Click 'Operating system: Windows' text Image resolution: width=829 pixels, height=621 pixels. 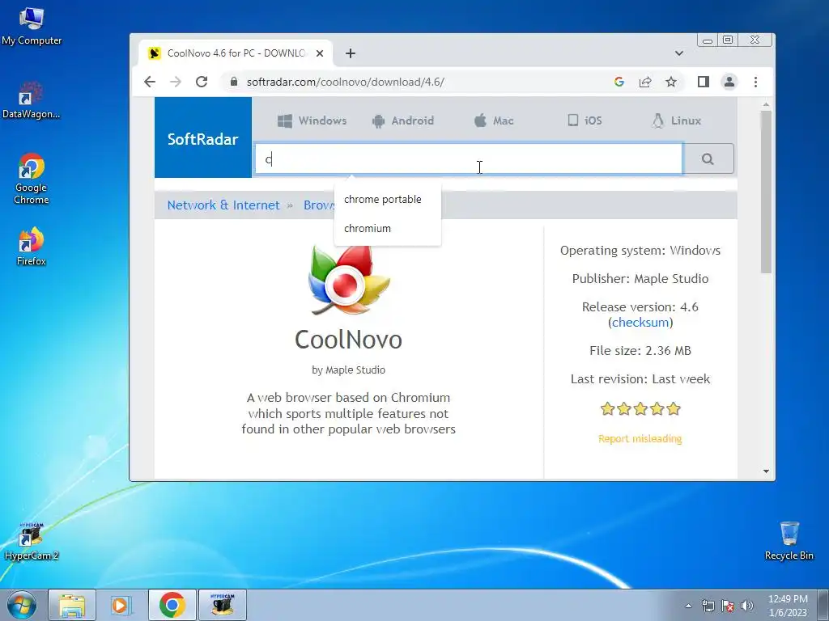640,251
